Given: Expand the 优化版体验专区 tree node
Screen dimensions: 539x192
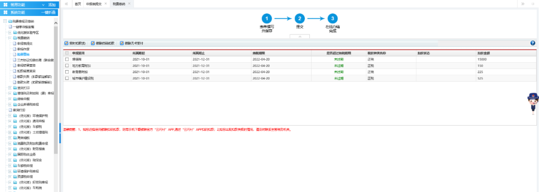Looking at the screenshot, I should tap(10, 32).
